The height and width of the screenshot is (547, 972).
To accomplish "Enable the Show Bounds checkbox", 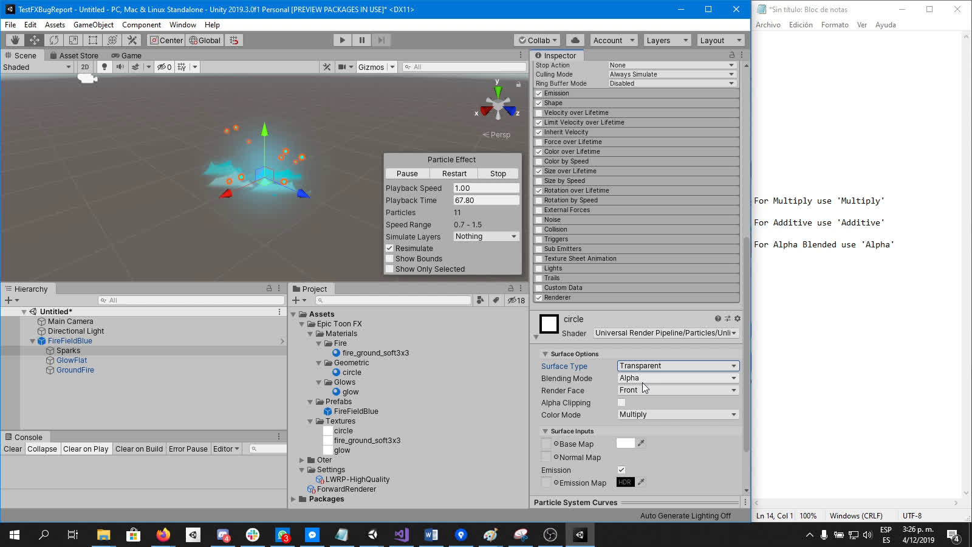I will click(x=390, y=259).
